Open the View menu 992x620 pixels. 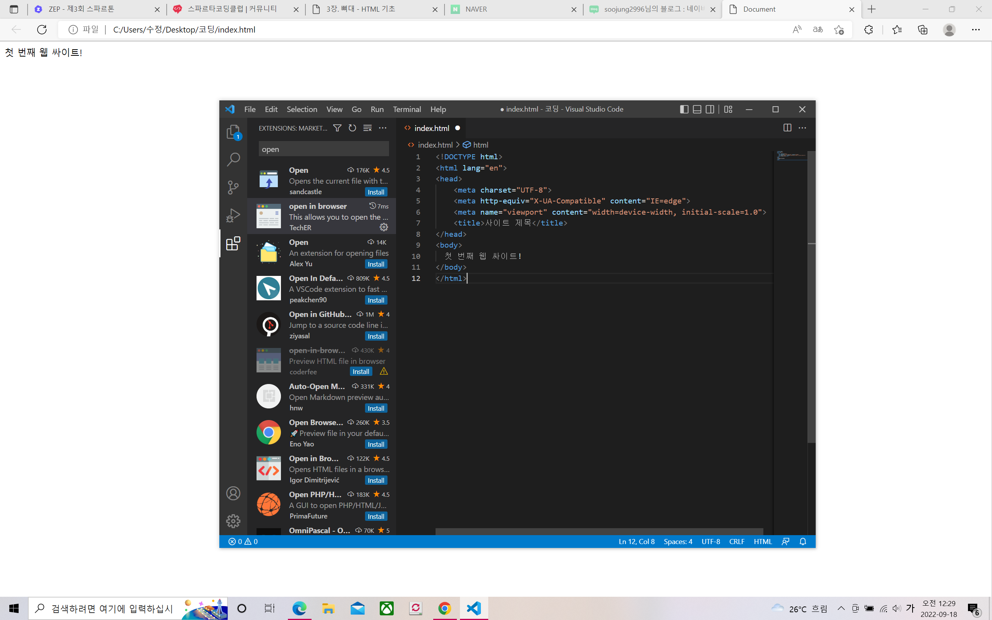334,109
